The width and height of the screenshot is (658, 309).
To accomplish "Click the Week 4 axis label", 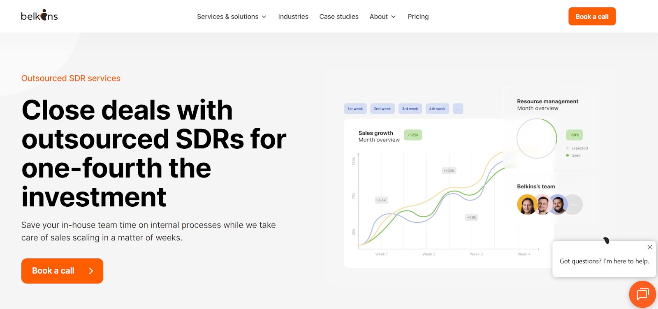I will [524, 254].
